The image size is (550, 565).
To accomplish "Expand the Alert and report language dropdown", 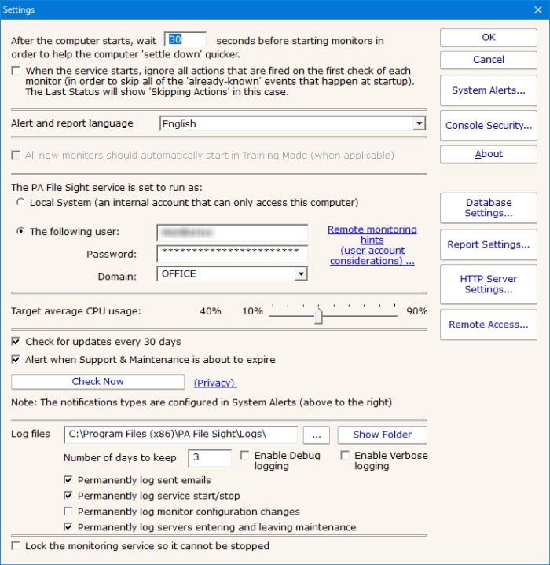I will click(419, 123).
